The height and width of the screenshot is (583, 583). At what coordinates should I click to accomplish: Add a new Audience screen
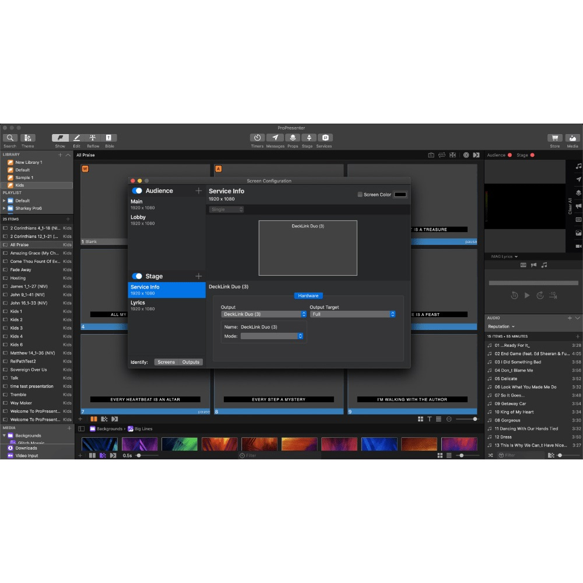(199, 191)
